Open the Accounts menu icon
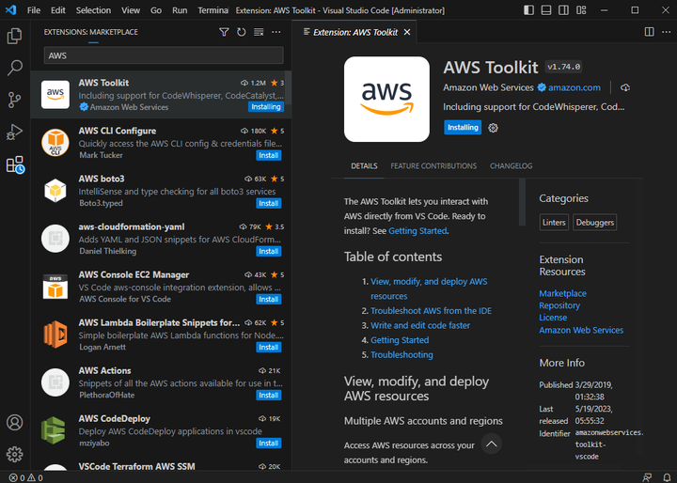Image resolution: width=677 pixels, height=483 pixels. [14, 423]
